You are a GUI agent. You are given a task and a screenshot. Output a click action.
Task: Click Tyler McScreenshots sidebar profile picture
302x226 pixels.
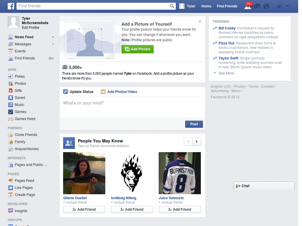(x=14, y=22)
